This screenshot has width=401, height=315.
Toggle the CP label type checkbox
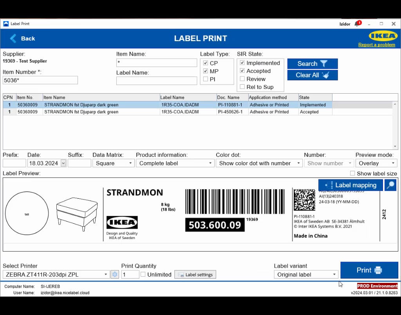pyautogui.click(x=205, y=63)
